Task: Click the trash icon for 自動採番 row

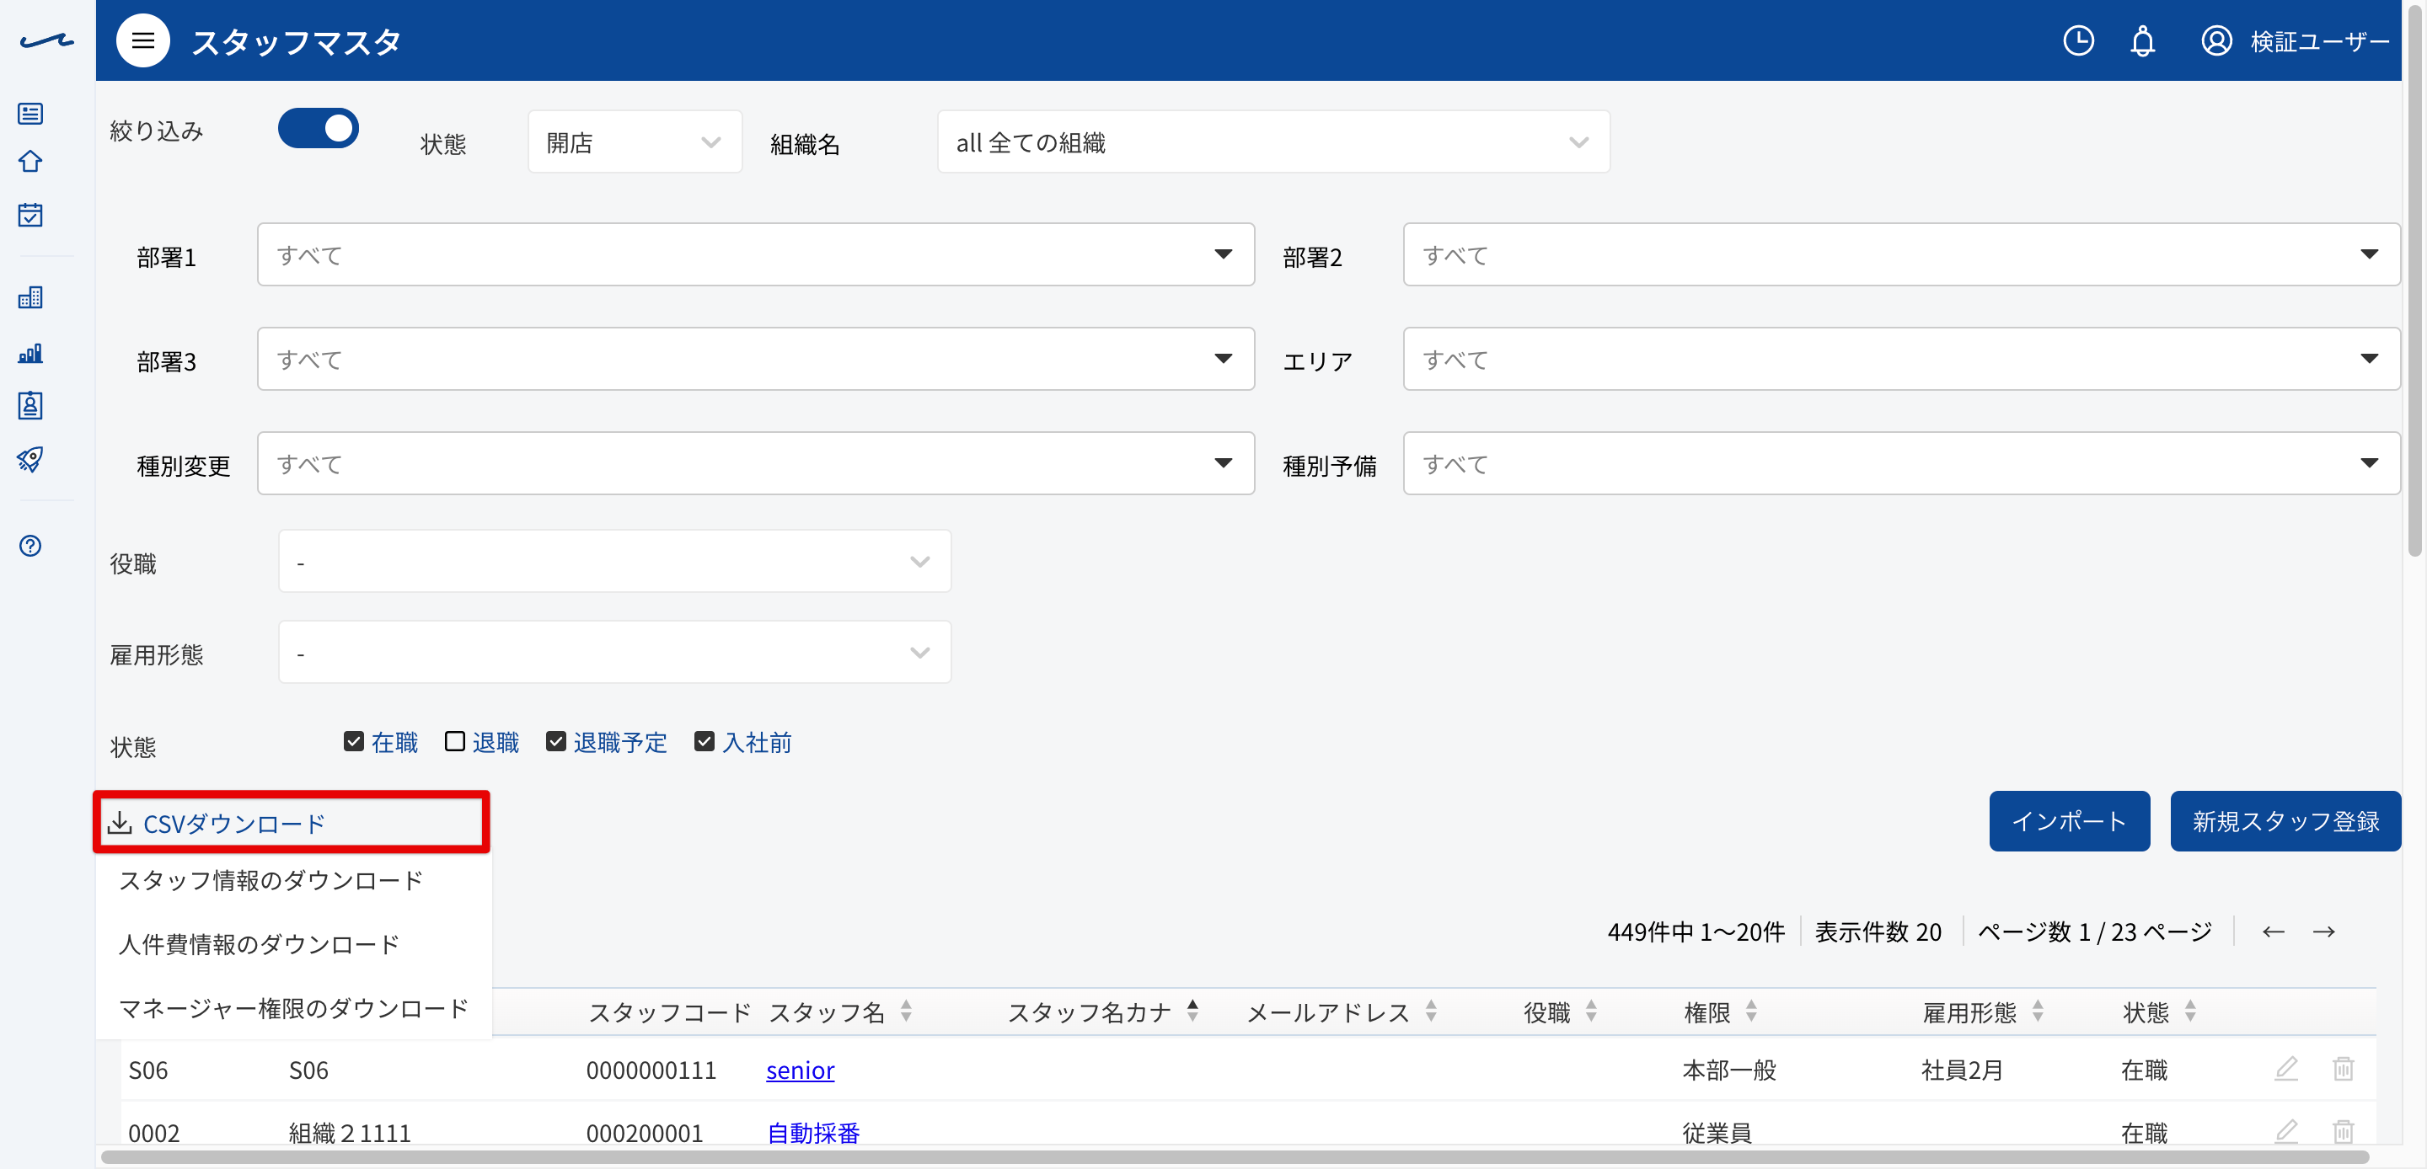Action: [x=2342, y=1130]
